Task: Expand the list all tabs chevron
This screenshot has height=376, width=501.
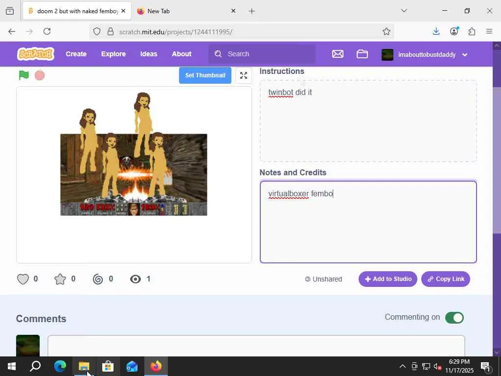Action: [404, 11]
